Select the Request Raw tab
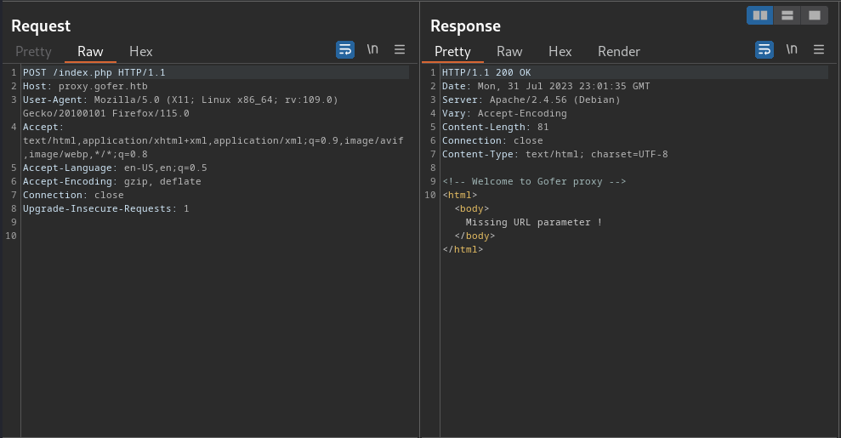The height and width of the screenshot is (438, 841). point(90,52)
